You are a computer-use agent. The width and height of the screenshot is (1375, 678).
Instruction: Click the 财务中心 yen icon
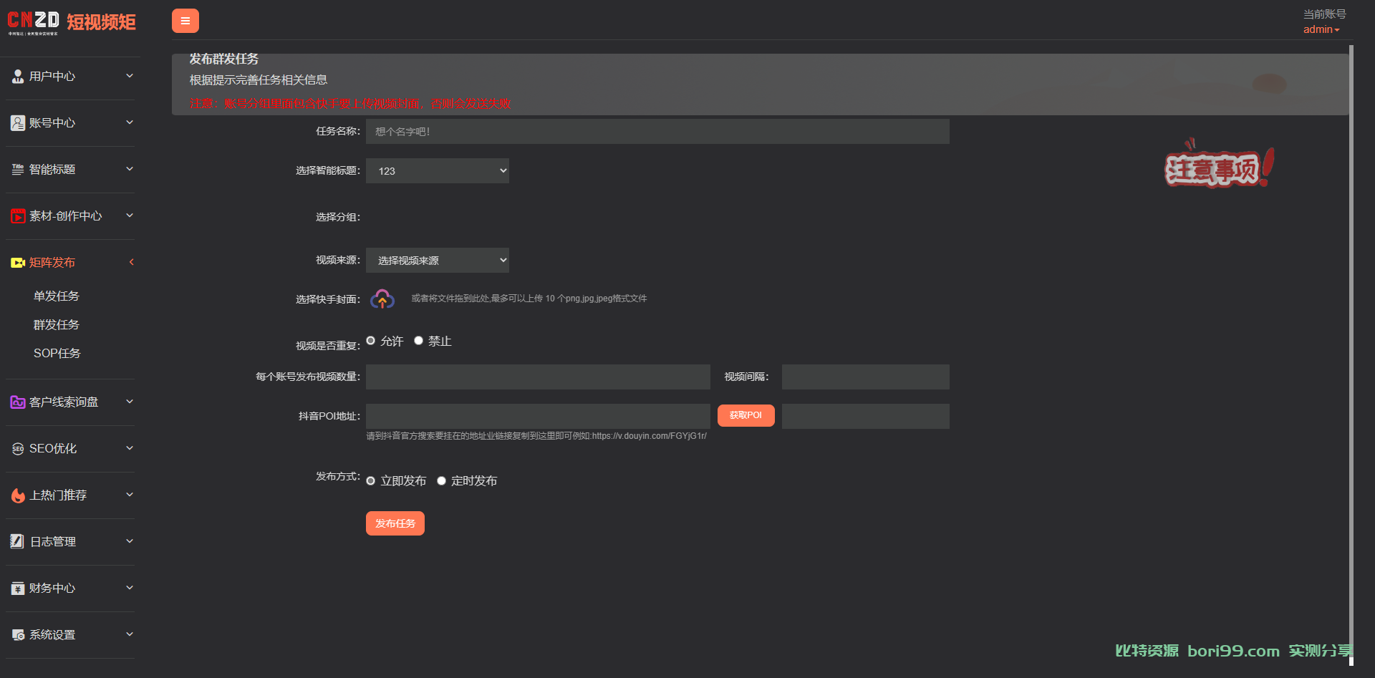(x=18, y=589)
